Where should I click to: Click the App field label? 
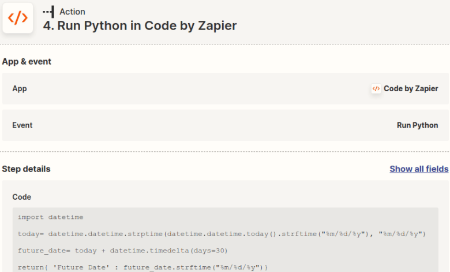point(20,89)
